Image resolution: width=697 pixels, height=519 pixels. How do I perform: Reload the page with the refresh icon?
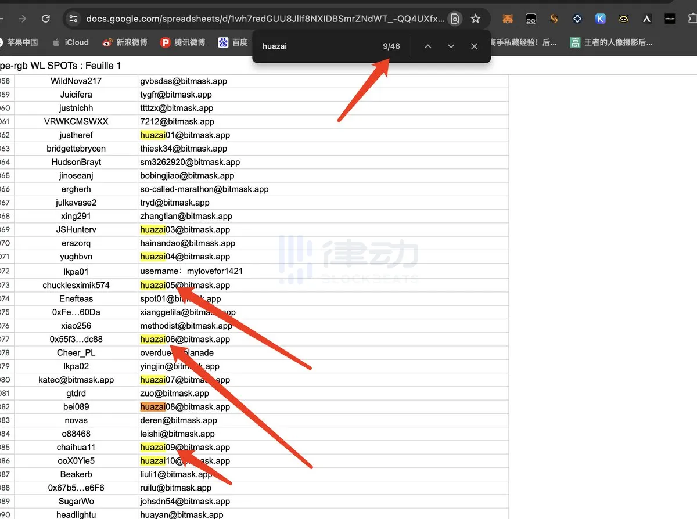pyautogui.click(x=46, y=19)
